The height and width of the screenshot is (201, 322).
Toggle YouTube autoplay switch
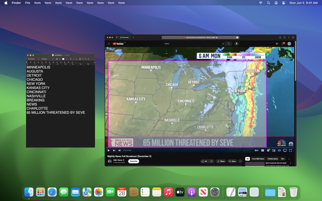click(257, 150)
